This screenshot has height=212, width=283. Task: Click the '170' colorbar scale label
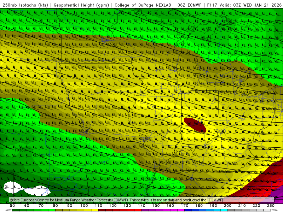[x=185, y=206]
